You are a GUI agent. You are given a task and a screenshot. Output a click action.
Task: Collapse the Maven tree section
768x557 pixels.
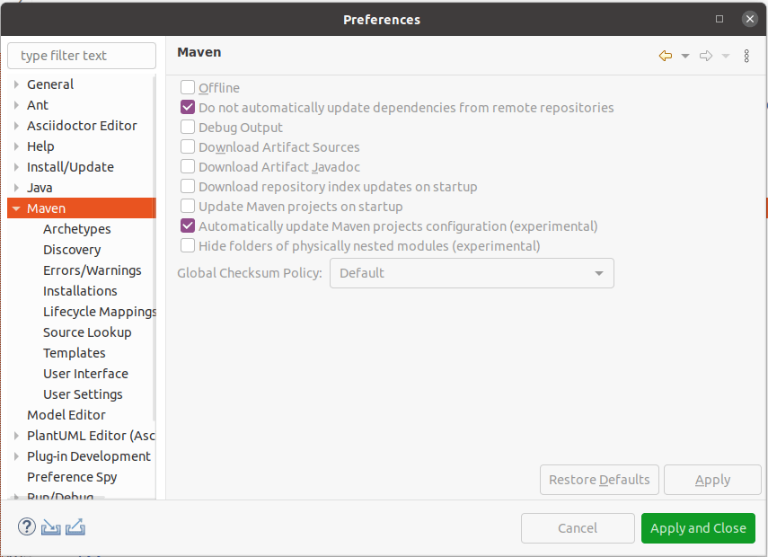pos(15,208)
